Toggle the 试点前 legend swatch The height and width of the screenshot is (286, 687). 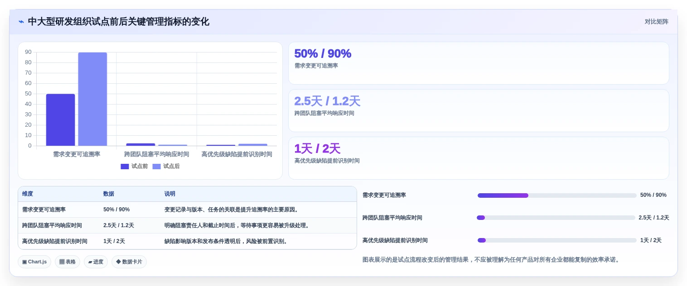tap(125, 167)
